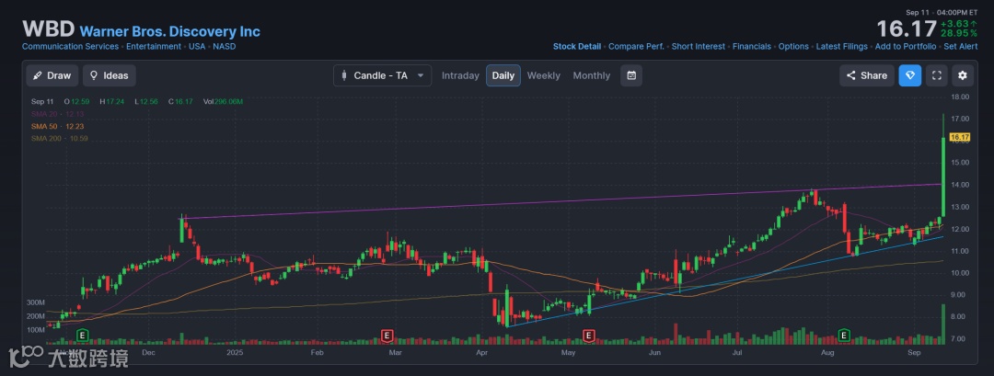Open Stock Detail link
Image resolution: width=994 pixels, height=376 pixels.
(x=577, y=46)
